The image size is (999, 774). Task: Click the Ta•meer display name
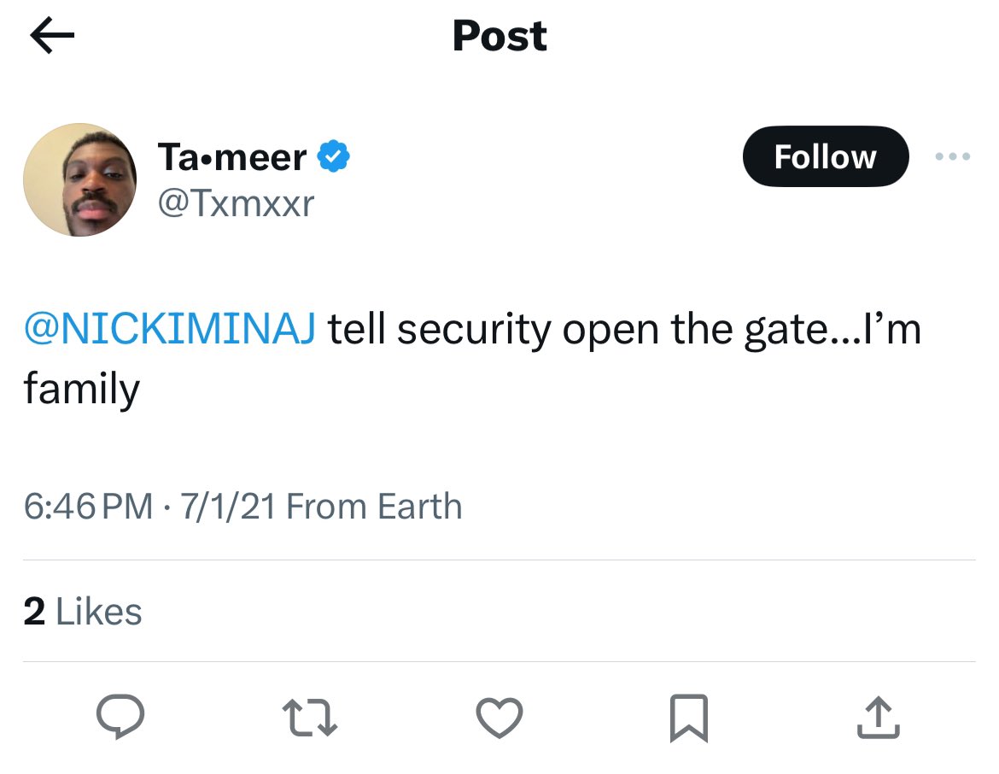coord(232,157)
